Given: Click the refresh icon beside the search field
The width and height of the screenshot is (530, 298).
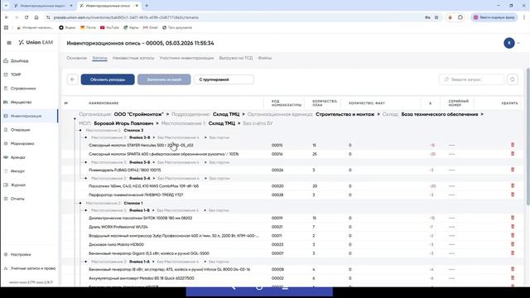Looking at the screenshot, I should [x=513, y=79].
